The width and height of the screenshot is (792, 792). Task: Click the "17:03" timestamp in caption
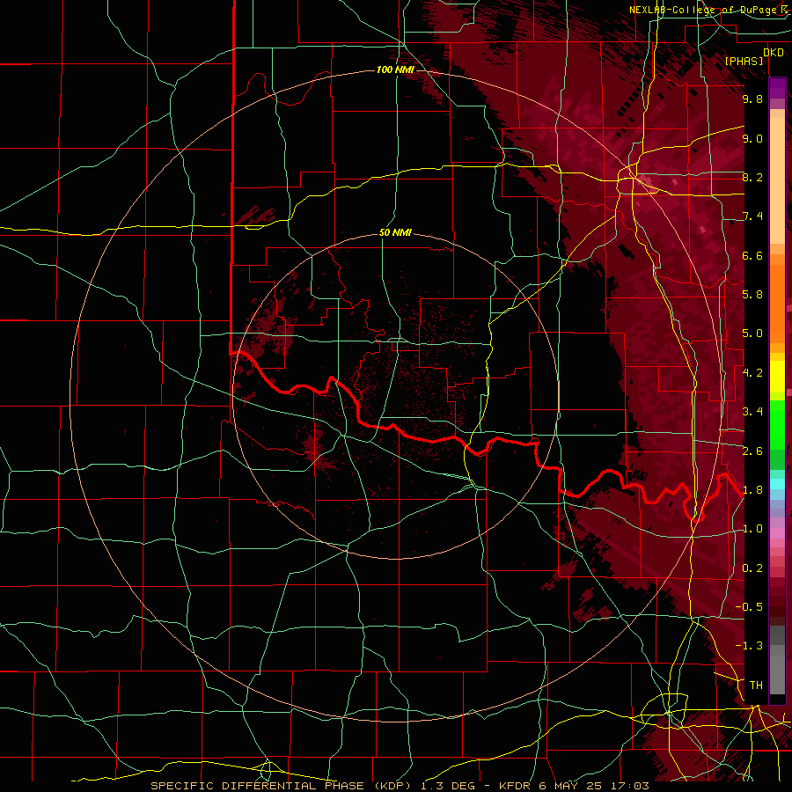pyautogui.click(x=631, y=786)
